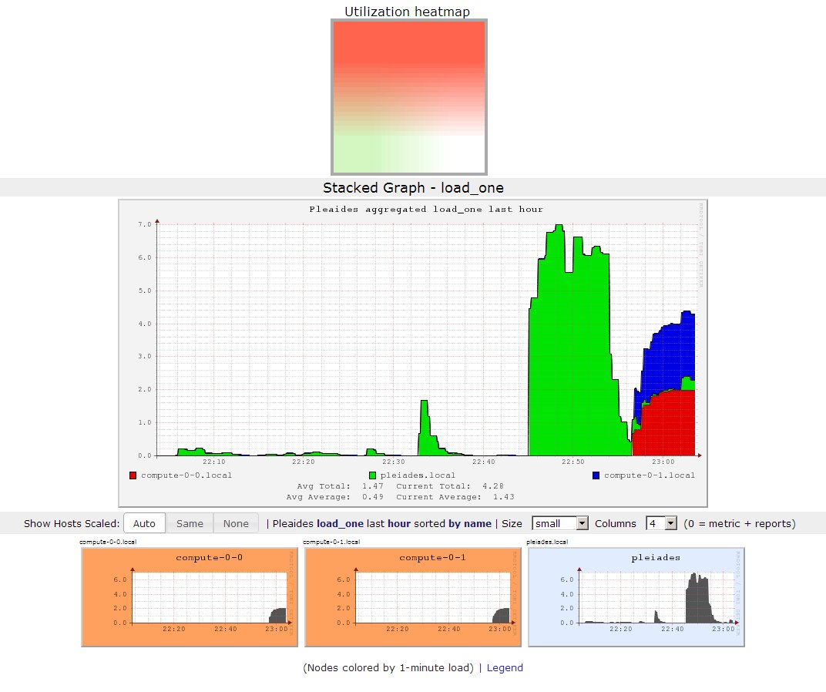Click the 'Utilization heatmap' title text
This screenshot has height=692, width=826.
pyautogui.click(x=407, y=12)
